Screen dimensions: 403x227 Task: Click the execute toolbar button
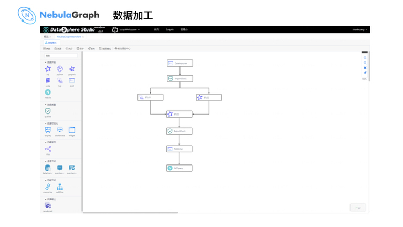pyautogui.click(x=69, y=49)
